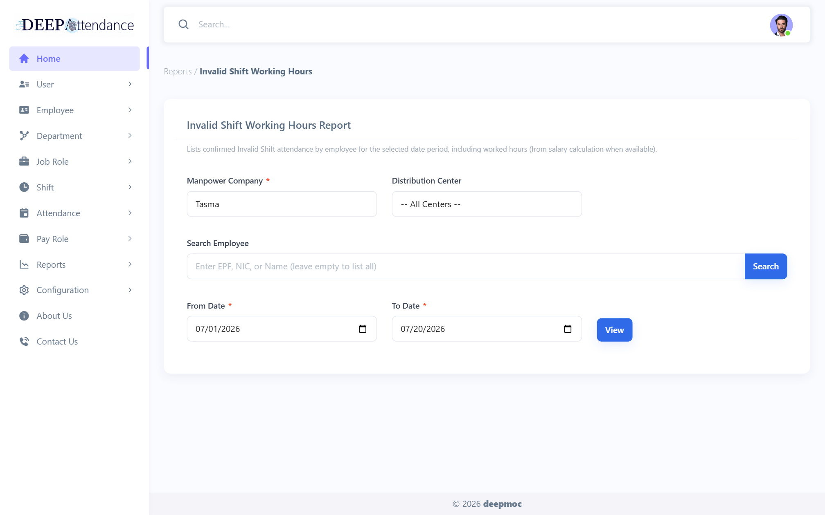The height and width of the screenshot is (515, 825).
Task: Open the Distribution Center dropdown
Action: [487, 204]
